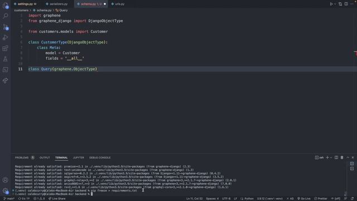Image resolution: width=357 pixels, height=201 pixels.
Task: Click the main branch in status bar
Action: tap(9, 199)
